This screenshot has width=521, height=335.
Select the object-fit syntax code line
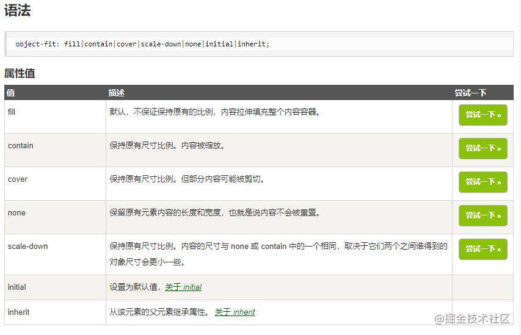142,44
